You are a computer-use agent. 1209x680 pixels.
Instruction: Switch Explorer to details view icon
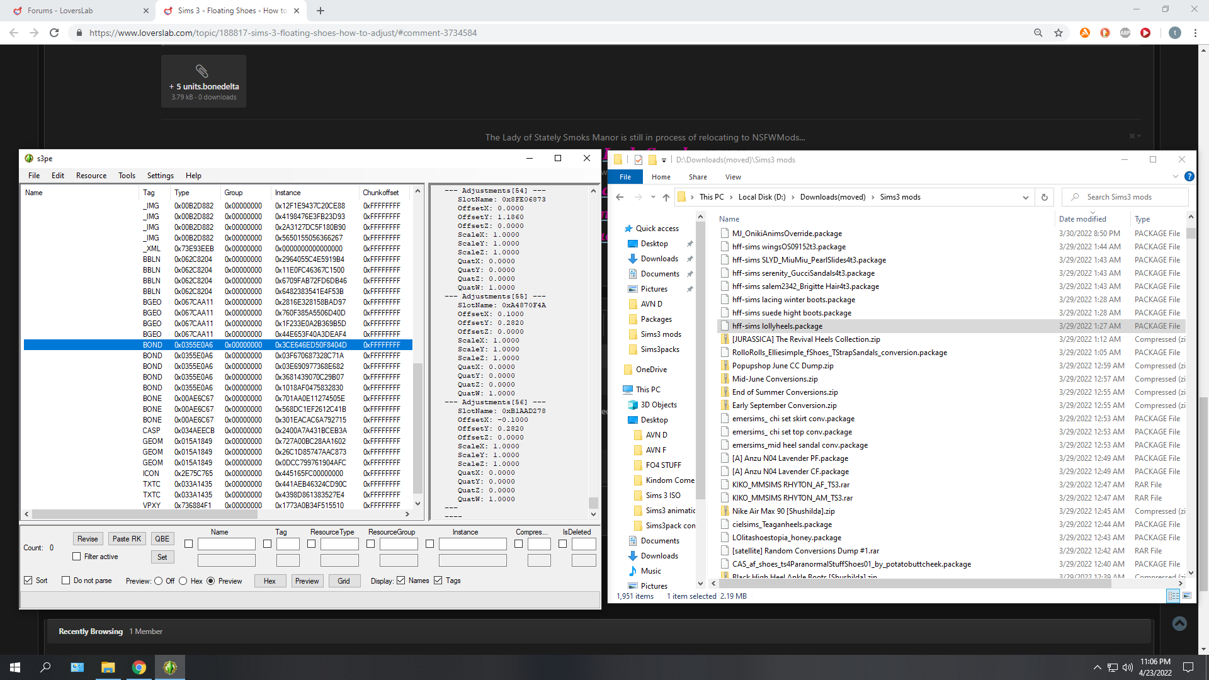1173,596
